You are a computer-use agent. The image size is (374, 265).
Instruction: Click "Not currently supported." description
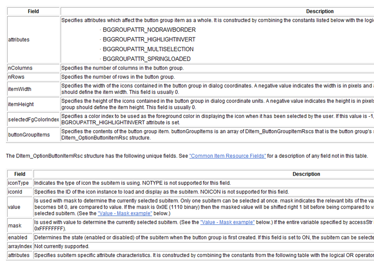(62, 246)
